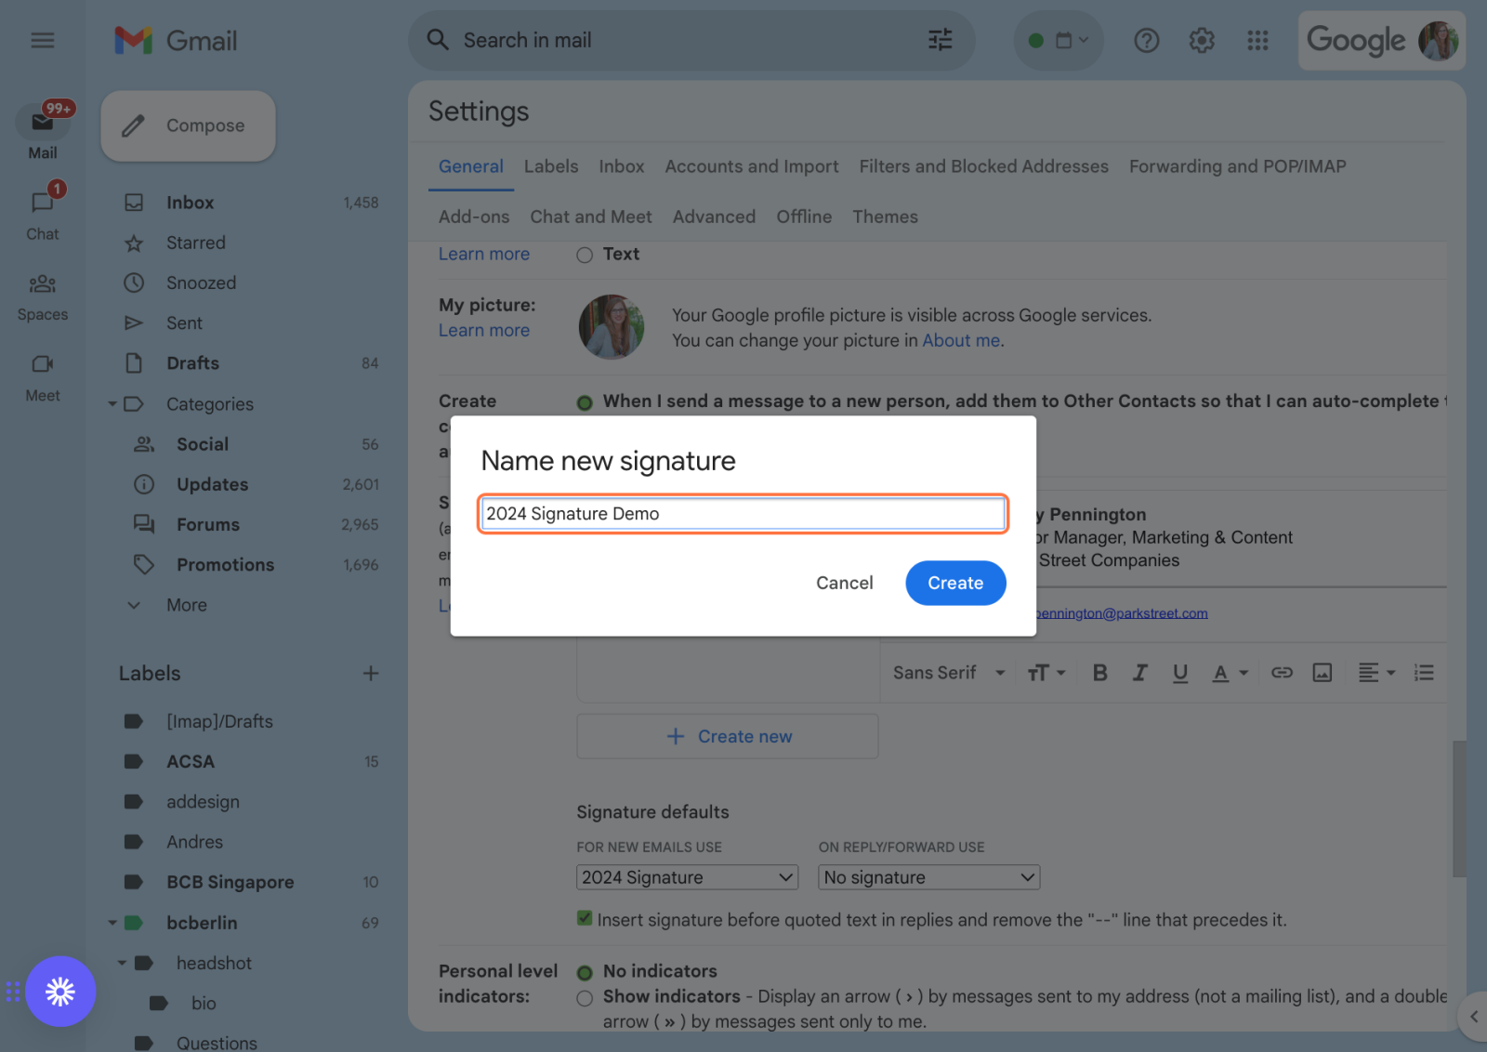Insert an image in the signature
Image resolution: width=1487 pixels, height=1052 pixels.
coord(1323,673)
